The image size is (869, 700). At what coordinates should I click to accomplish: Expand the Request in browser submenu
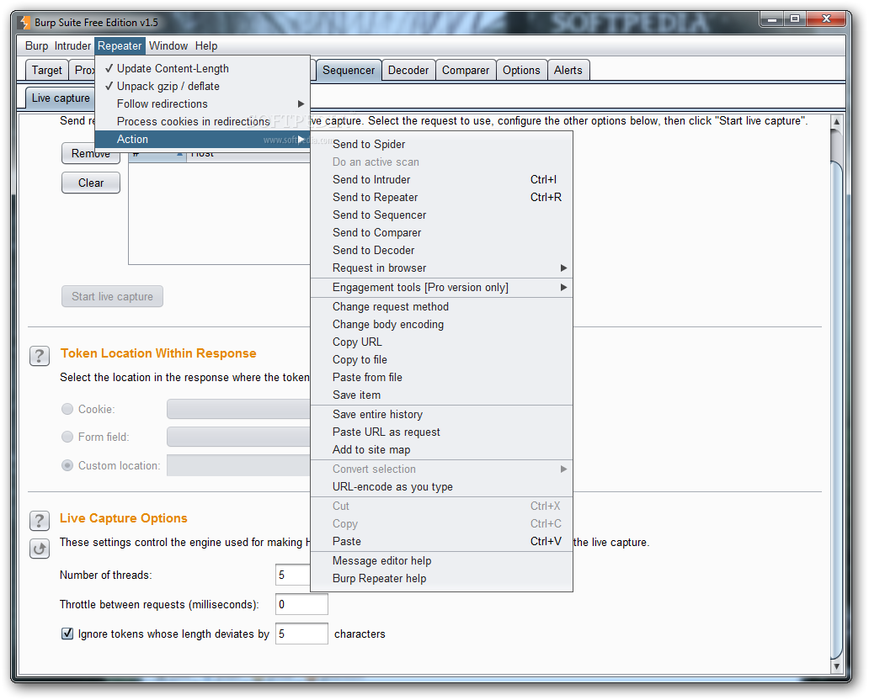(441, 268)
